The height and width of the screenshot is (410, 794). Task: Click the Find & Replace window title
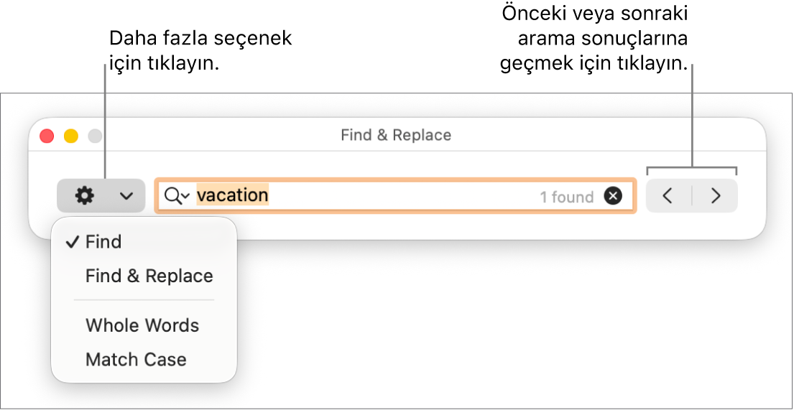(396, 135)
